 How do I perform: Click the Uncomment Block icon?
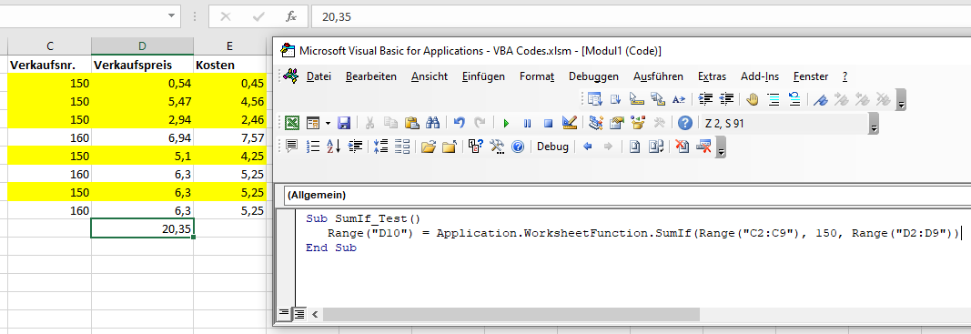pyautogui.click(x=794, y=98)
